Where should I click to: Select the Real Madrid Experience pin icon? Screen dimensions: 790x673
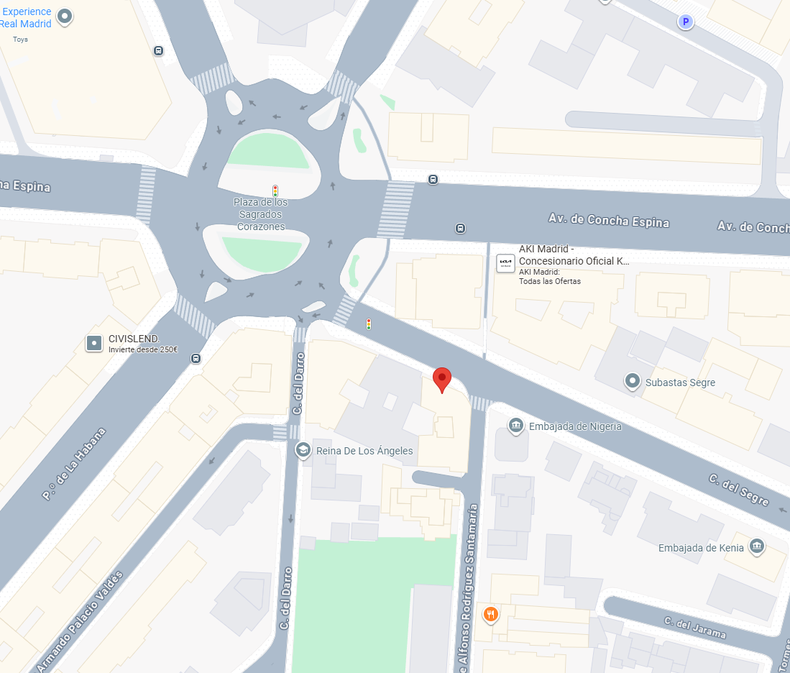point(65,17)
